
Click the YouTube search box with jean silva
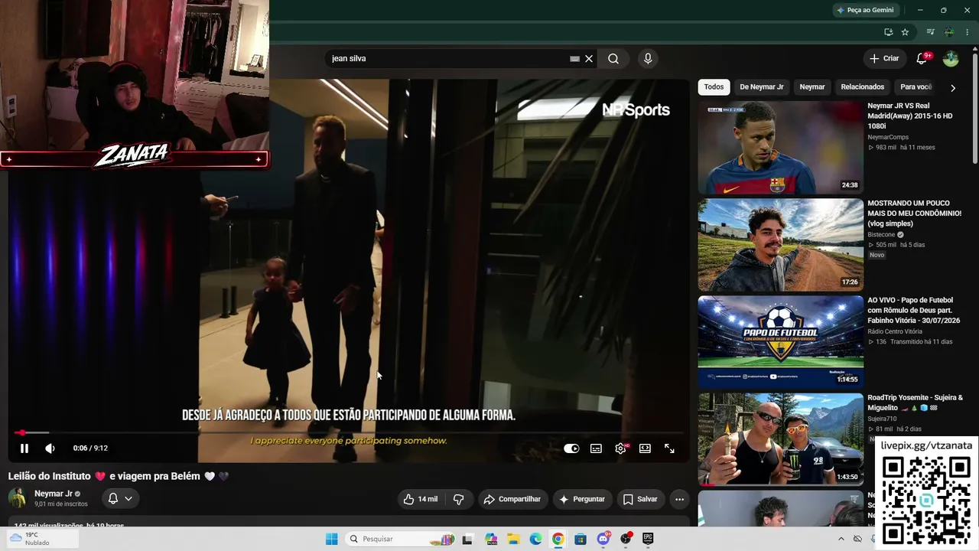pos(450,59)
